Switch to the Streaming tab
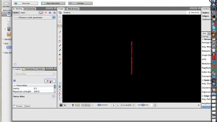Image resolution: width=217 pixels, height=122 pixels. tap(28, 69)
